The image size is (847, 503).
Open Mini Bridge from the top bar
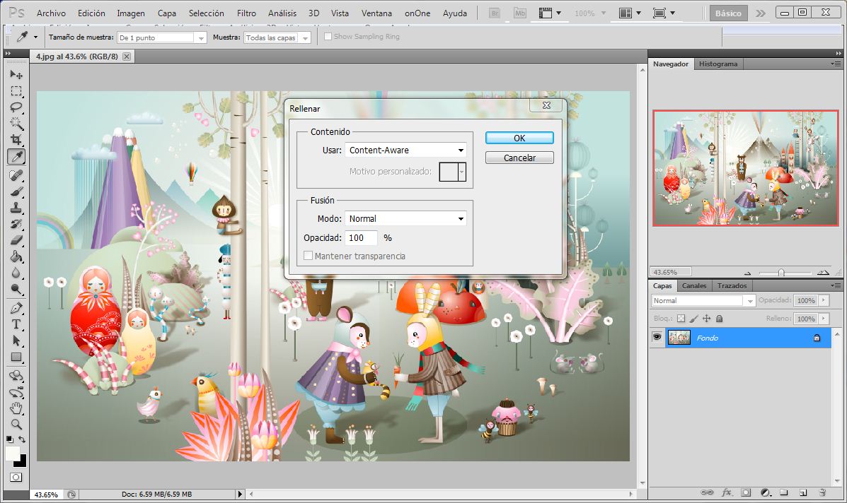pos(519,13)
